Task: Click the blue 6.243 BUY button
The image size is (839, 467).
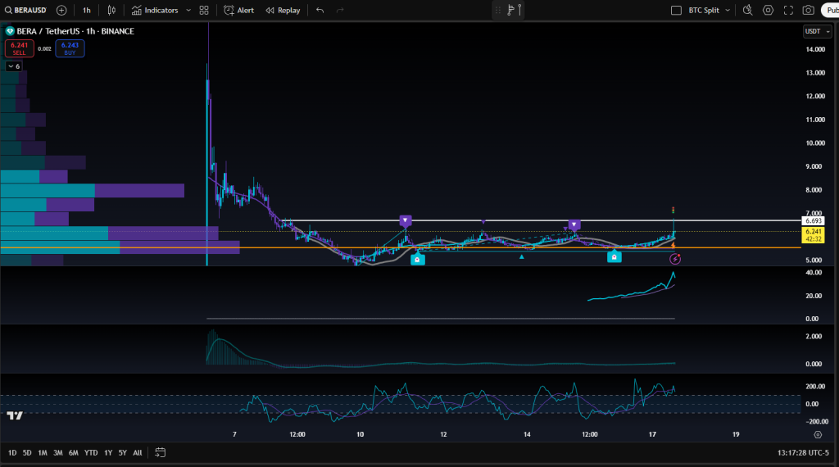Action: [x=70, y=48]
